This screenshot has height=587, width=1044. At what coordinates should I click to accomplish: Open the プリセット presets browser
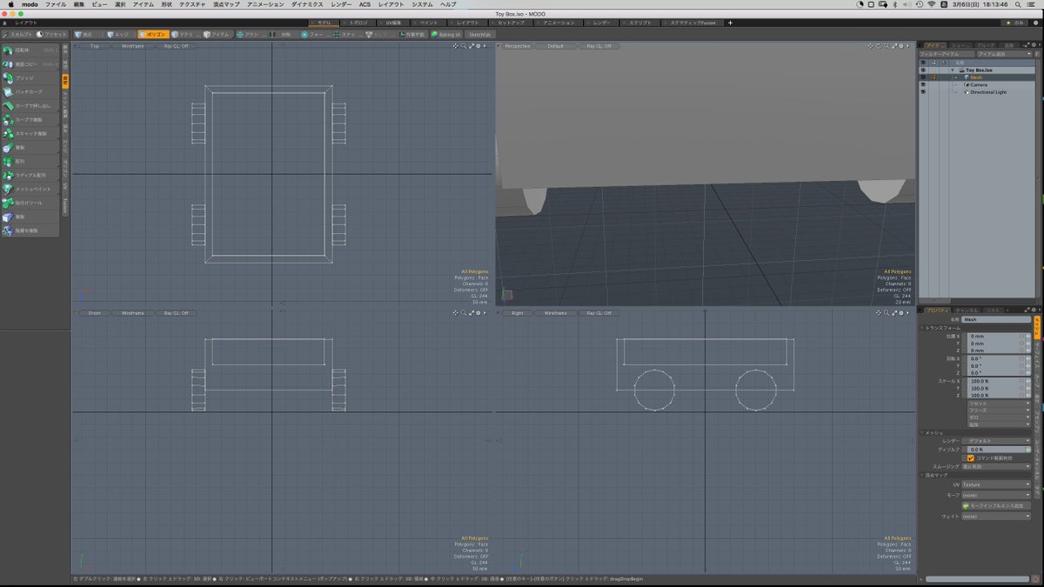click(52, 34)
